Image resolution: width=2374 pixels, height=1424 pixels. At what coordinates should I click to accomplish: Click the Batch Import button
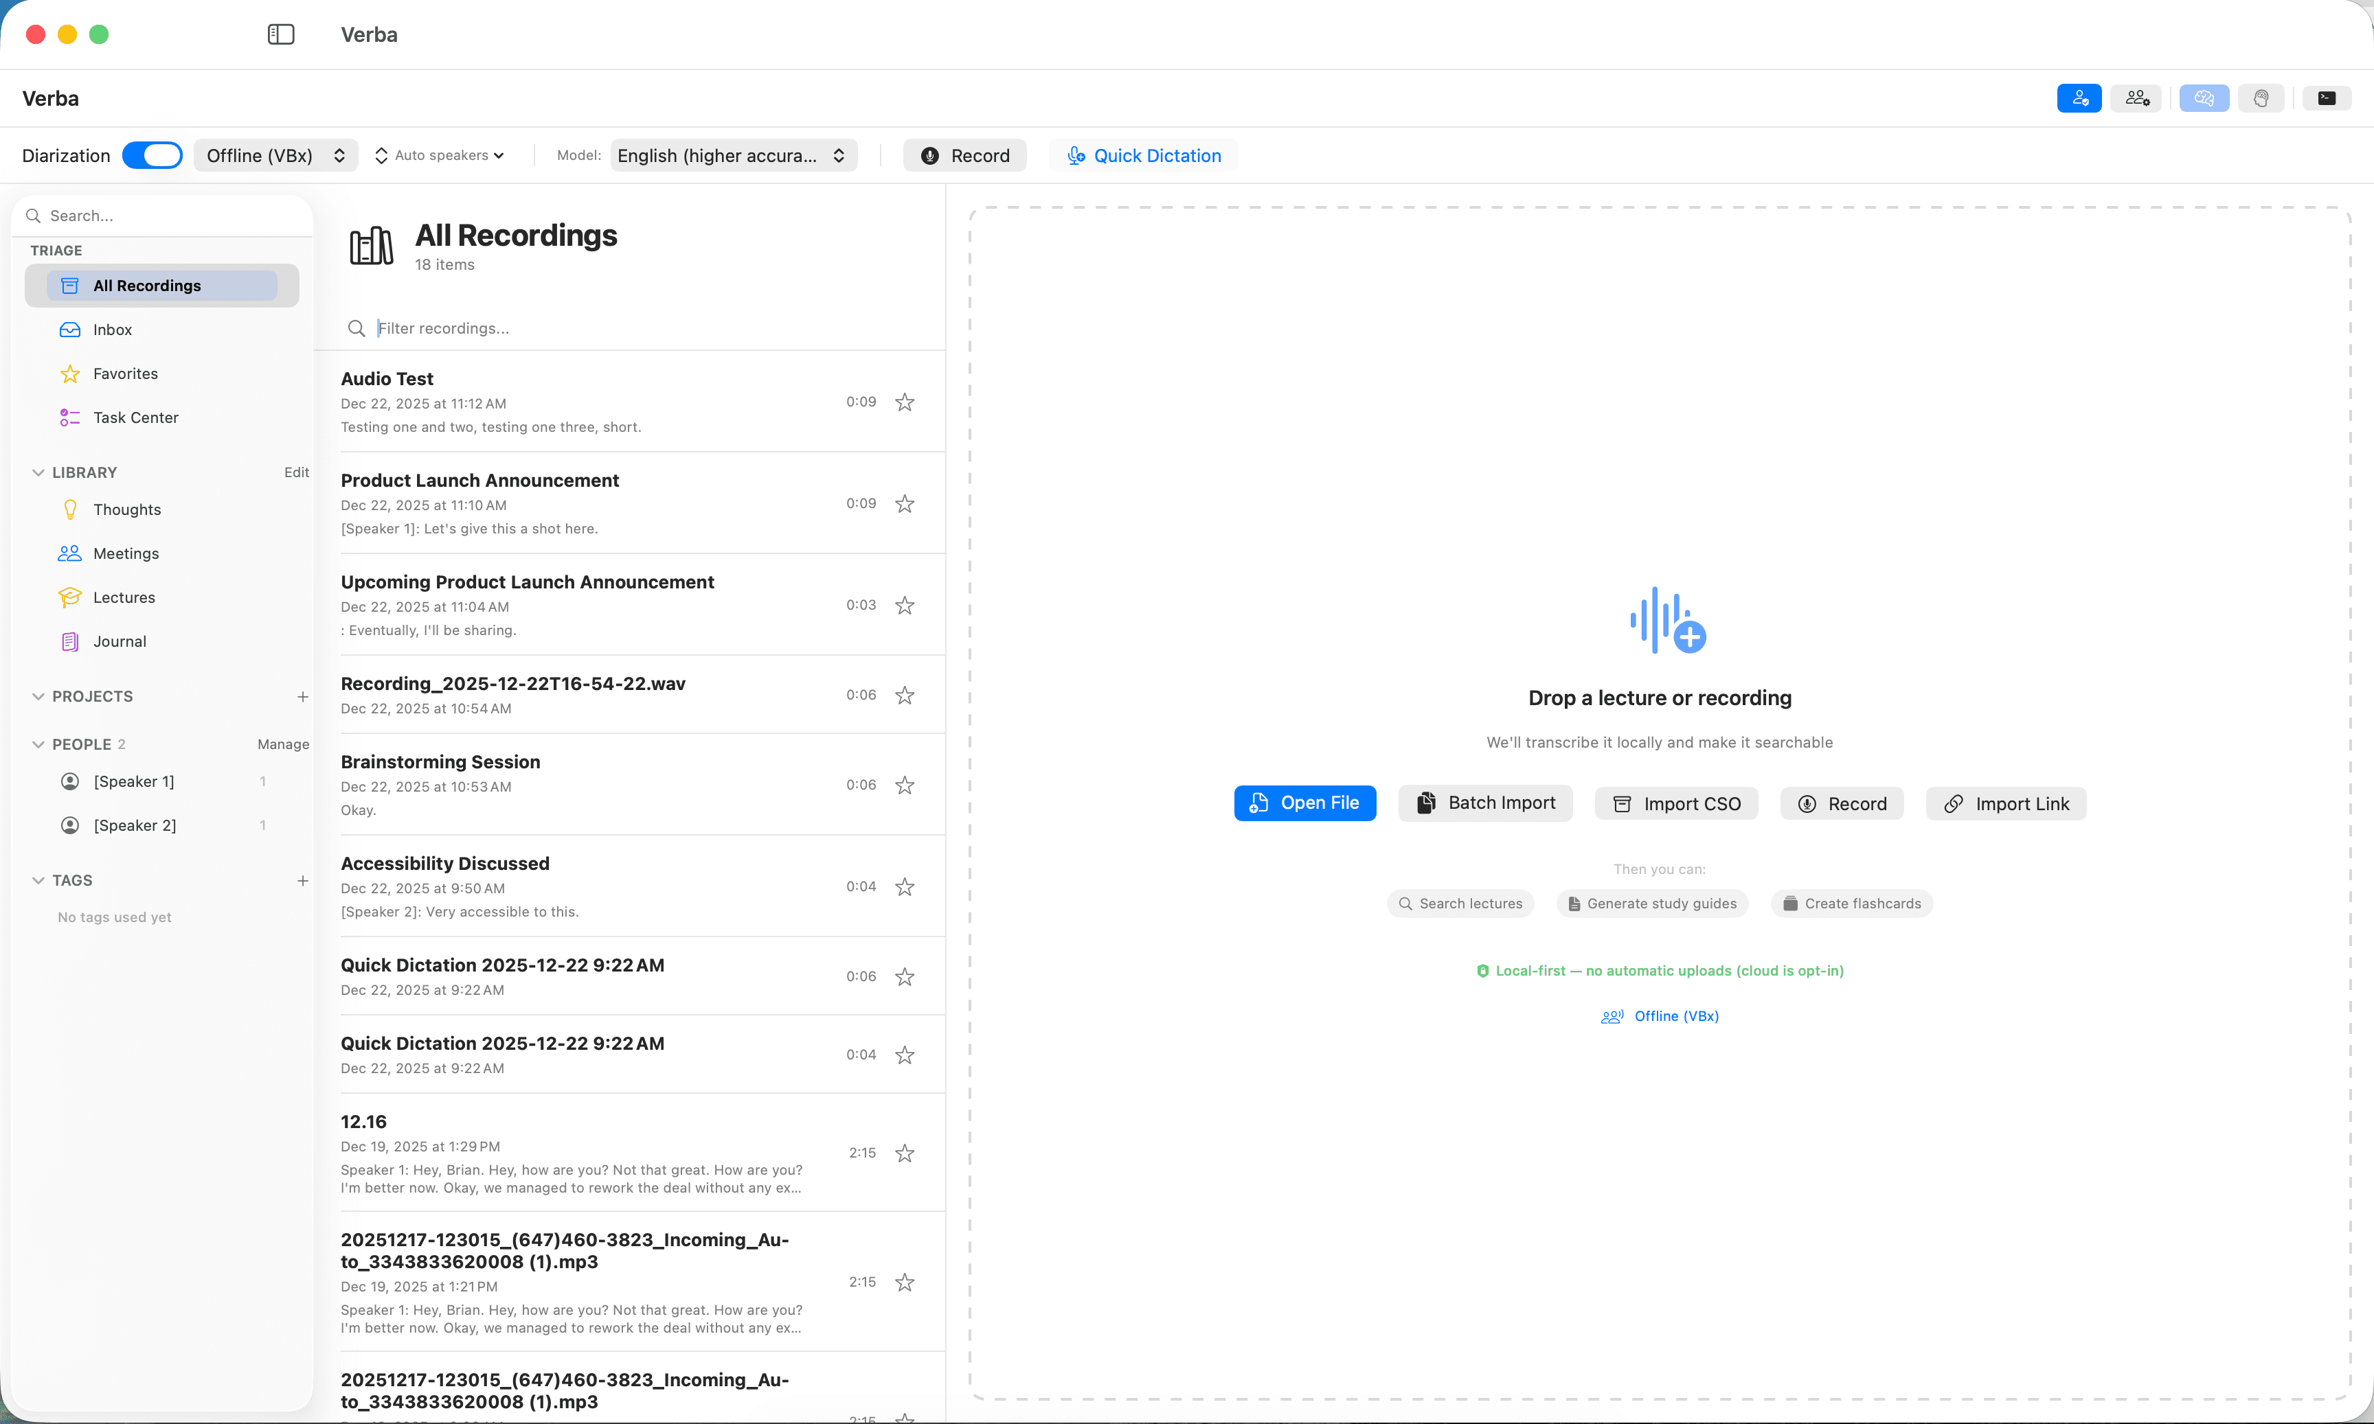coord(1484,802)
